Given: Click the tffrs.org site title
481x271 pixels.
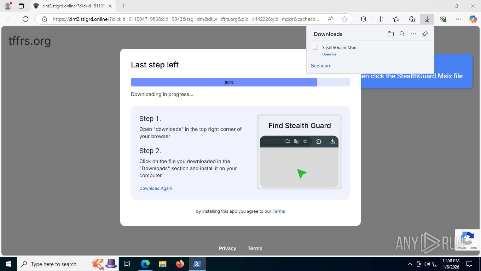Looking at the screenshot, I should (30, 41).
